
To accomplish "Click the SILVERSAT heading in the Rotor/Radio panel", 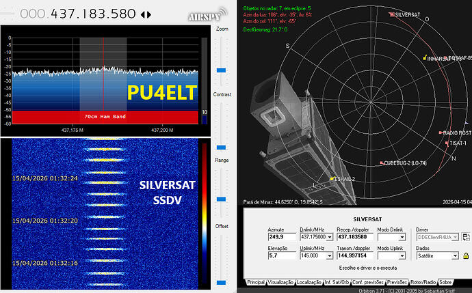I will 367,219.
